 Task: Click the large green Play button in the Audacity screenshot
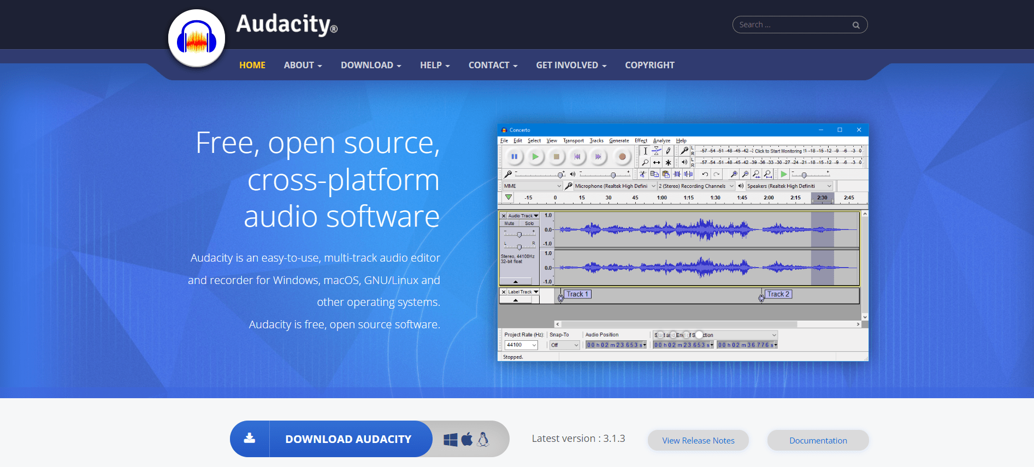535,157
